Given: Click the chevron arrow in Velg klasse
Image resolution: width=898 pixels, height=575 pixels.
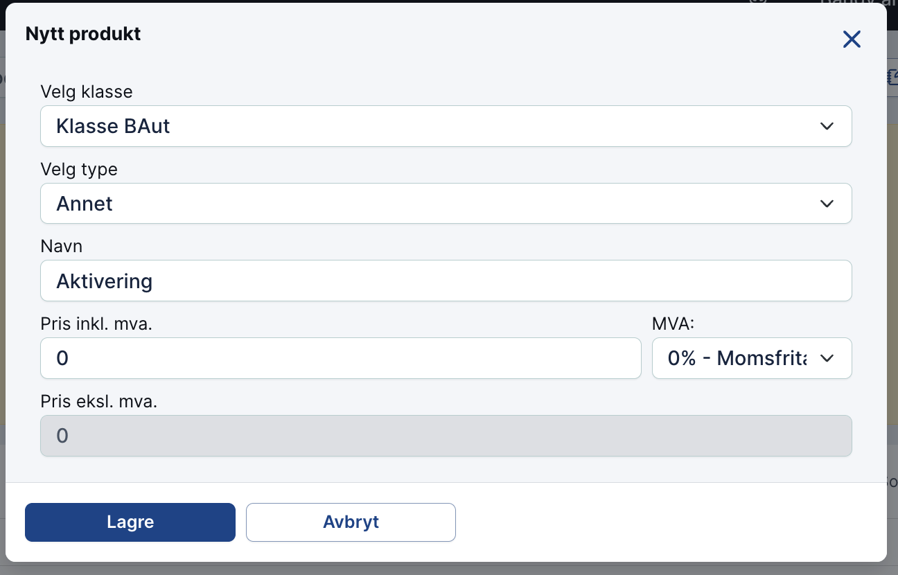Looking at the screenshot, I should (826, 126).
